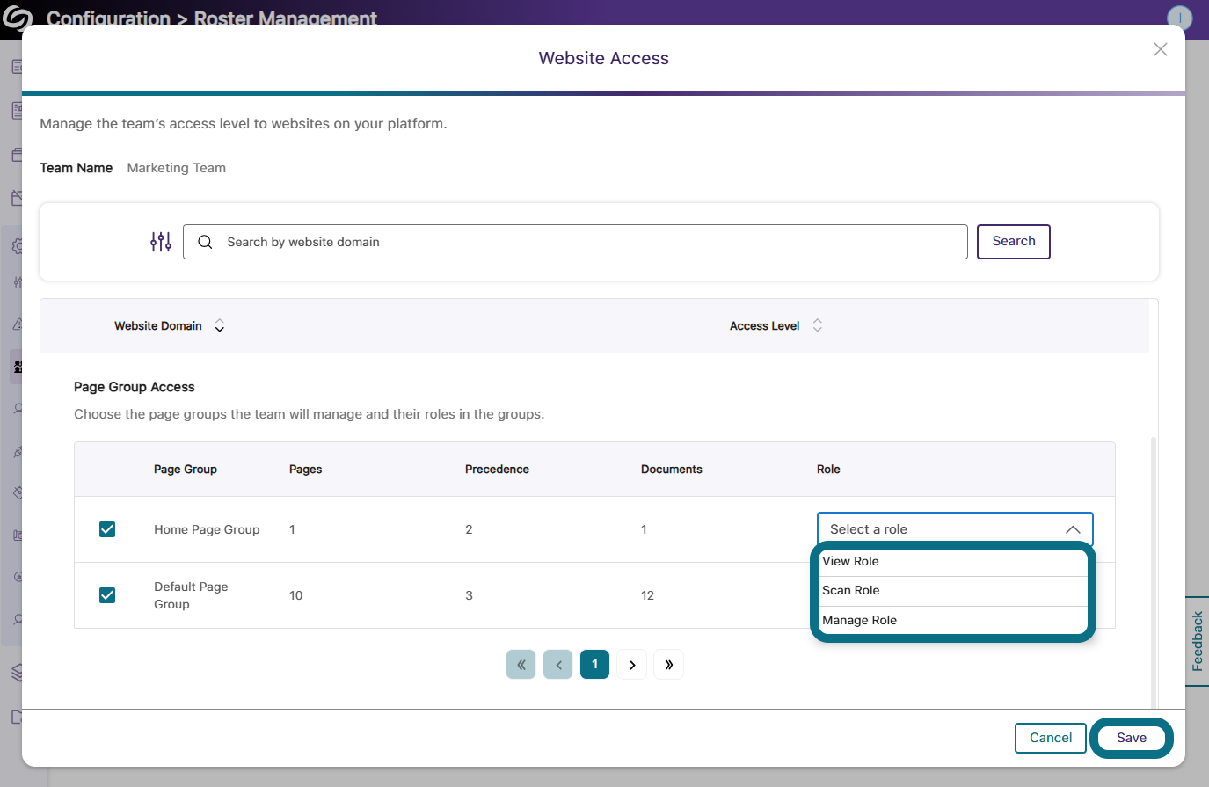This screenshot has width=1209, height=787.
Task: Go to previous page arrow
Action: pos(557,665)
